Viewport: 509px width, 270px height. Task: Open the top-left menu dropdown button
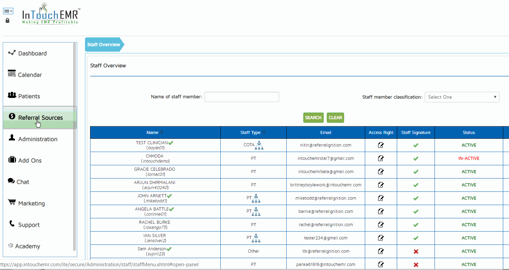point(8,11)
